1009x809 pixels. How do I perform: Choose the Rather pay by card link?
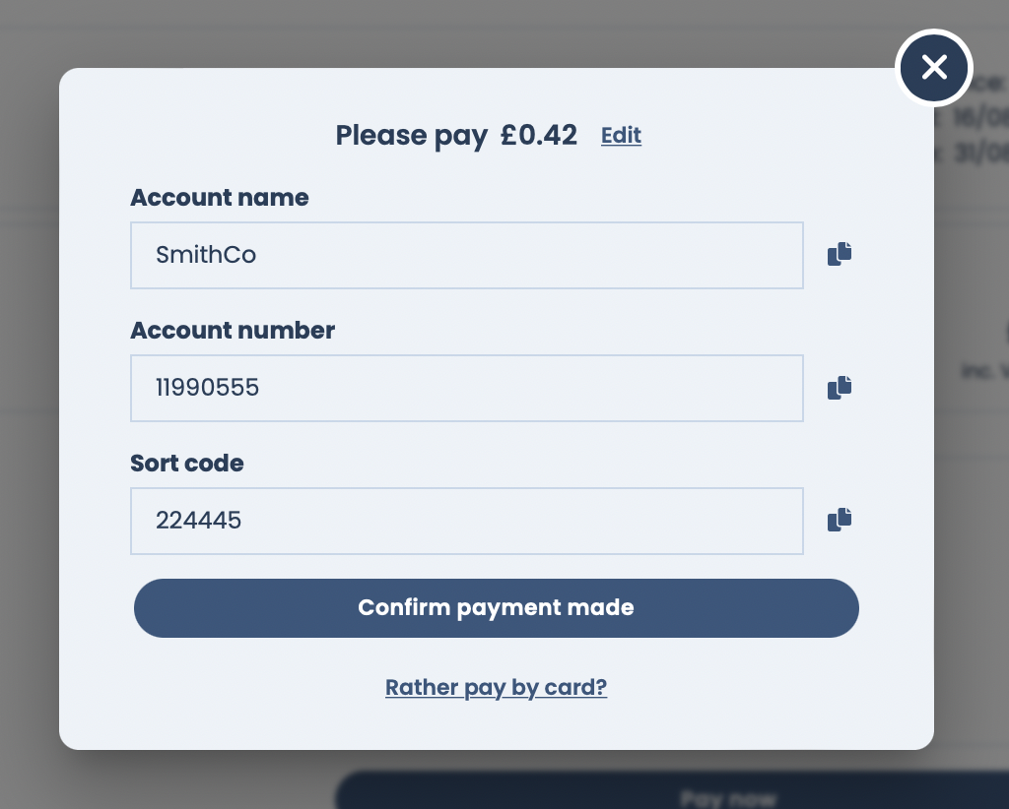[x=496, y=687]
